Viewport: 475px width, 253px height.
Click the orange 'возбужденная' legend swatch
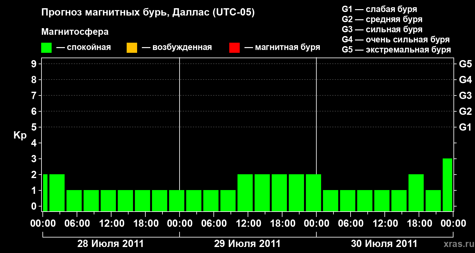click(132, 47)
